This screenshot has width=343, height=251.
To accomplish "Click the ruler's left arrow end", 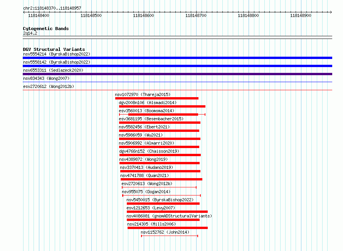I will 24,12.
